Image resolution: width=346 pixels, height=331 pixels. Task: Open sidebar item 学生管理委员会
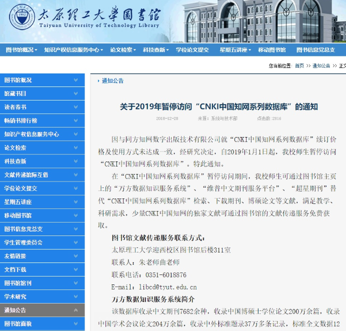(x=42, y=242)
